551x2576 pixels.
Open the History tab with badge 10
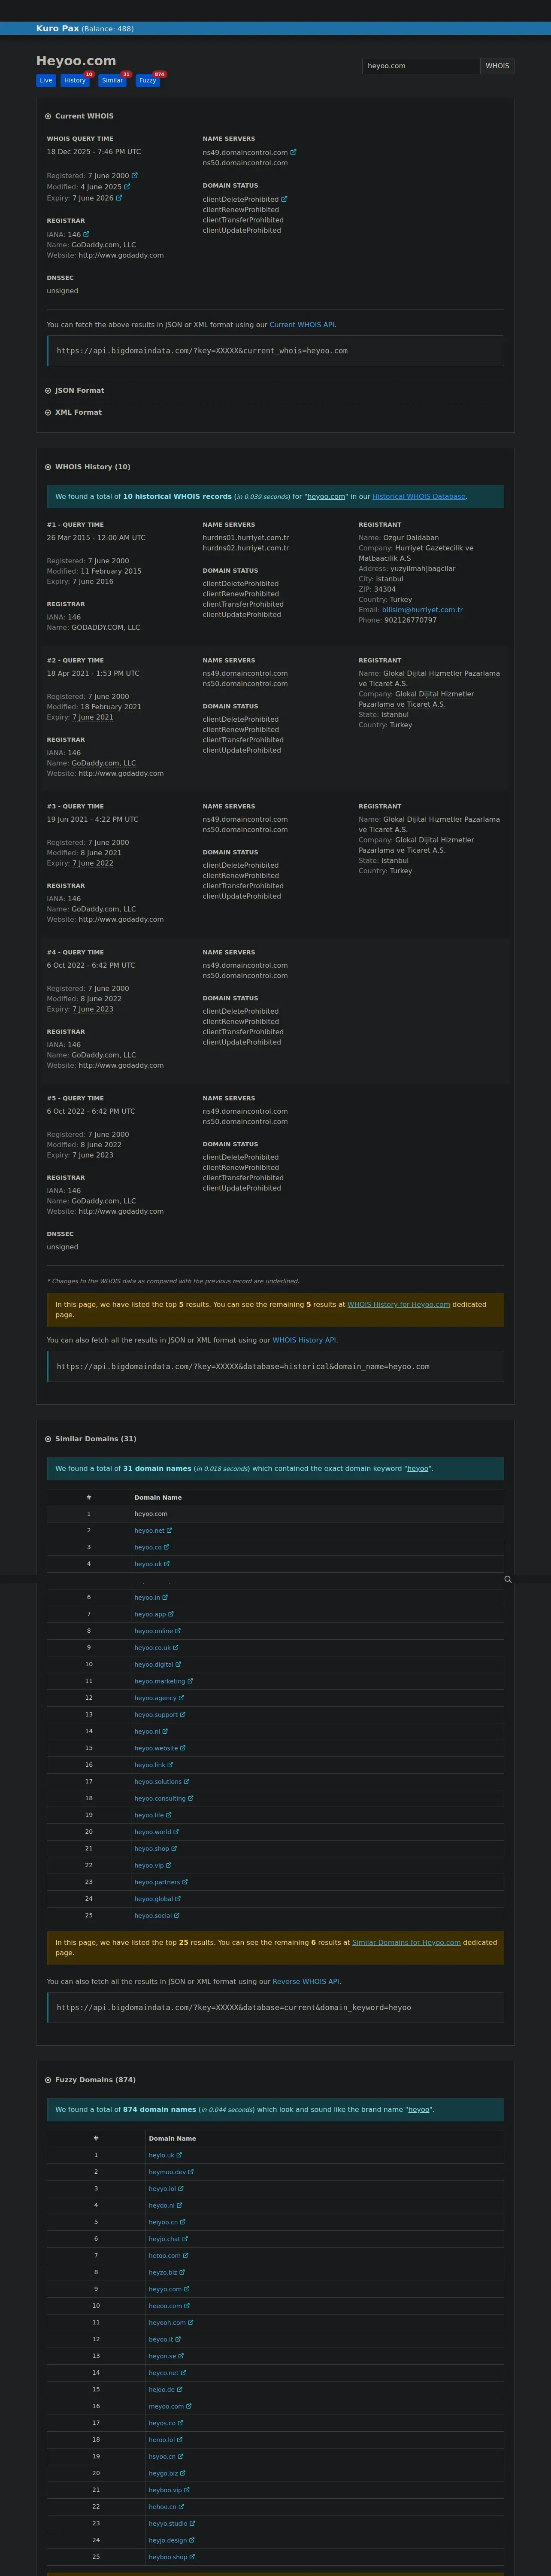click(75, 80)
